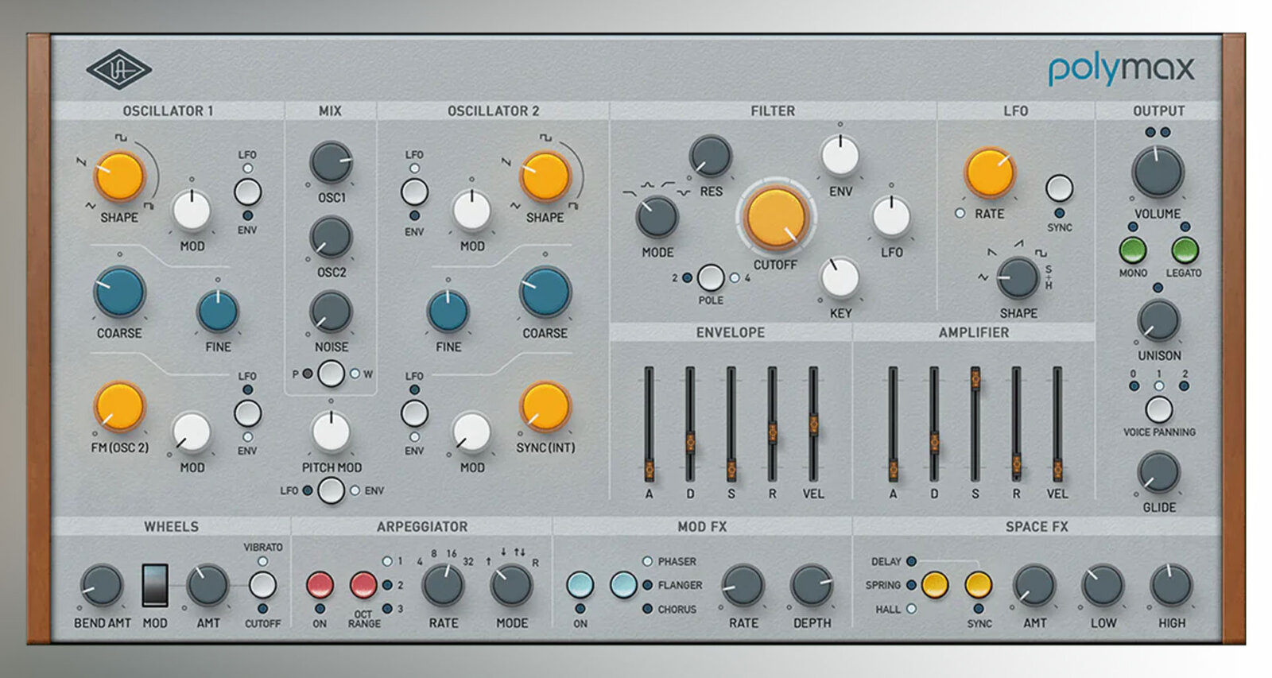Image resolution: width=1272 pixels, height=678 pixels.
Task: Click Oscillator 2 COARSE tuning knob
Action: [545, 291]
